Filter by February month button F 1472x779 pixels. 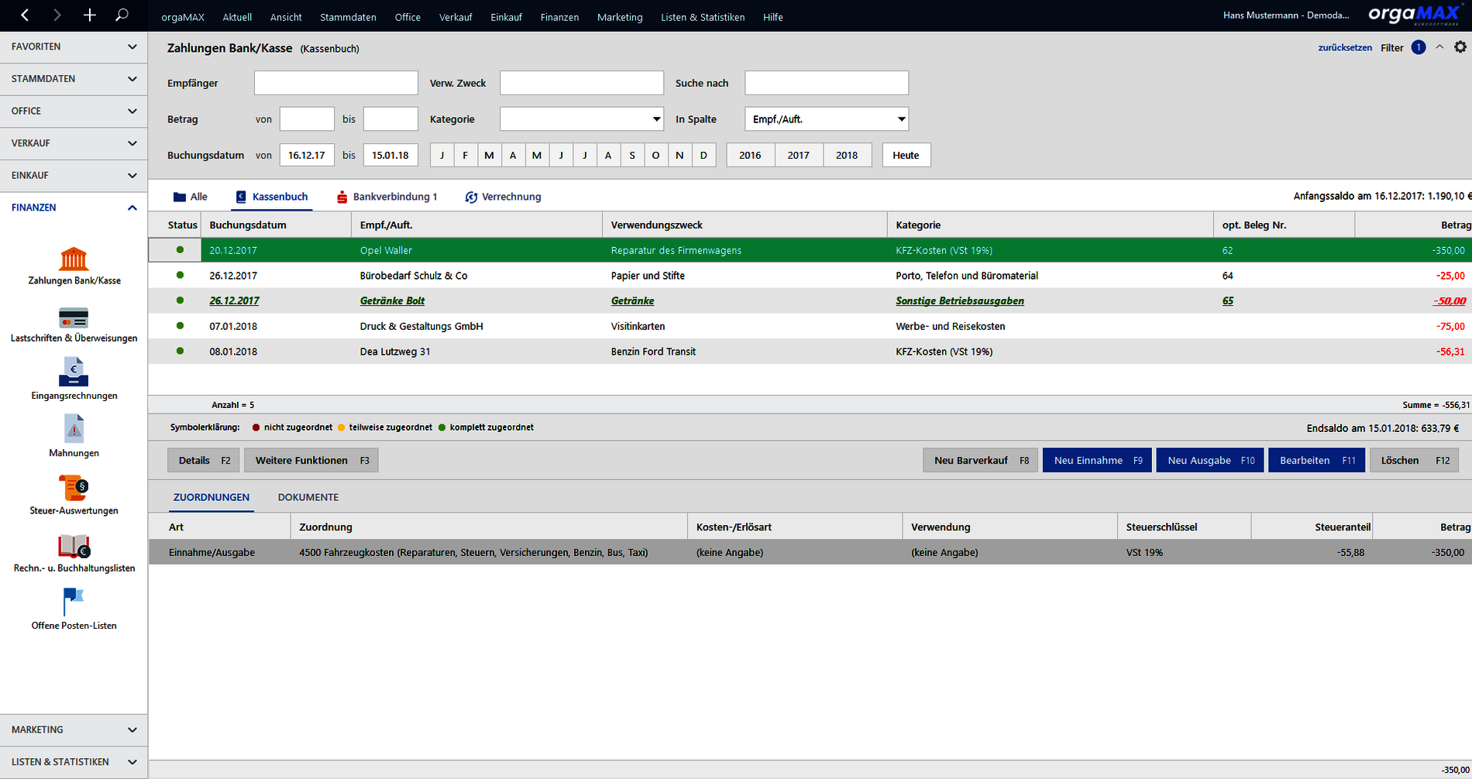466,155
